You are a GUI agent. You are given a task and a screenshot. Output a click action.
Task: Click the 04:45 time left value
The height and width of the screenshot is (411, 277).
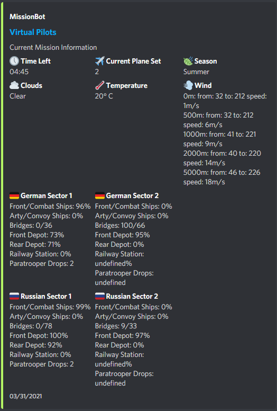click(19, 72)
